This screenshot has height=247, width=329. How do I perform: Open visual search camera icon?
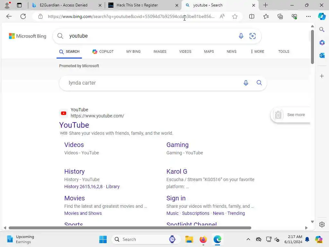pos(253,36)
